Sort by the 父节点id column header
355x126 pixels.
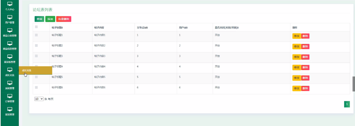click(x=142, y=28)
